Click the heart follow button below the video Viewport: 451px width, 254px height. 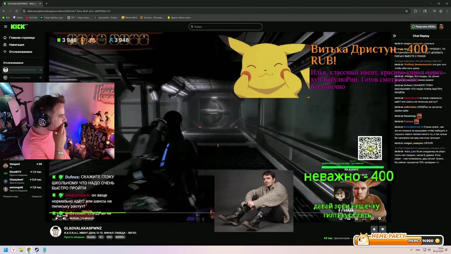(383, 229)
